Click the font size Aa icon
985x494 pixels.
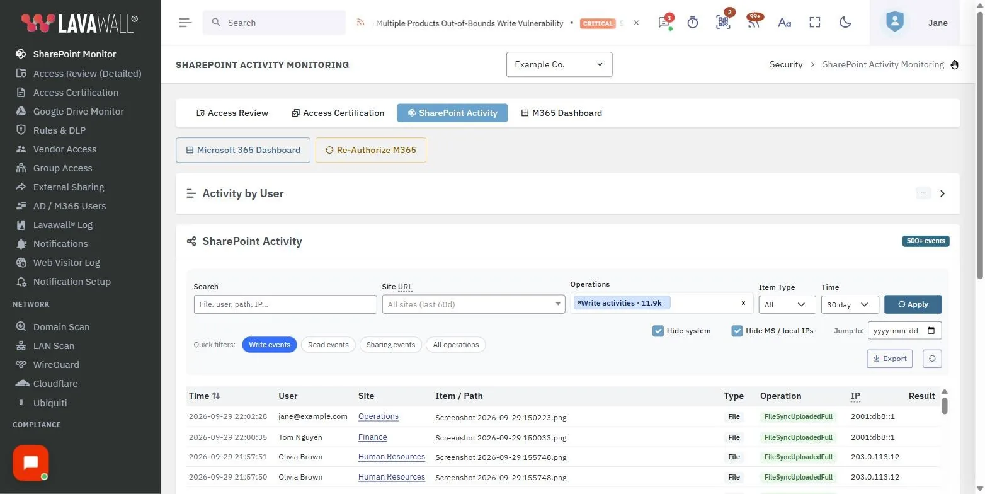[784, 23]
